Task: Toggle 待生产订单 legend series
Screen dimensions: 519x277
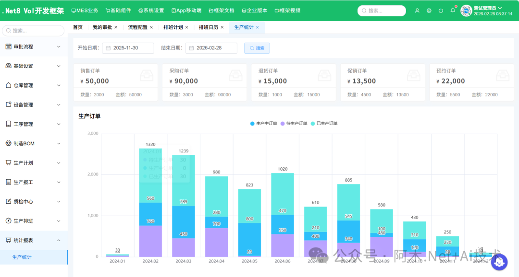Action: 294,124
